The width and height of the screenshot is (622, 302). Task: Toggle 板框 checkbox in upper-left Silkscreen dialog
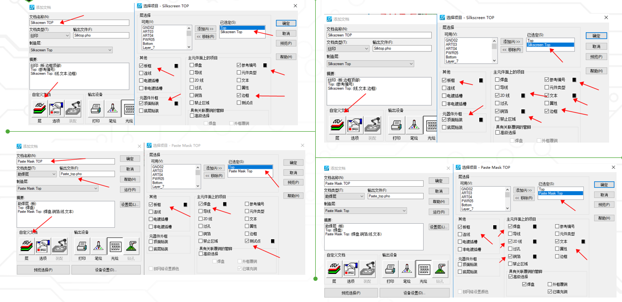(x=141, y=65)
